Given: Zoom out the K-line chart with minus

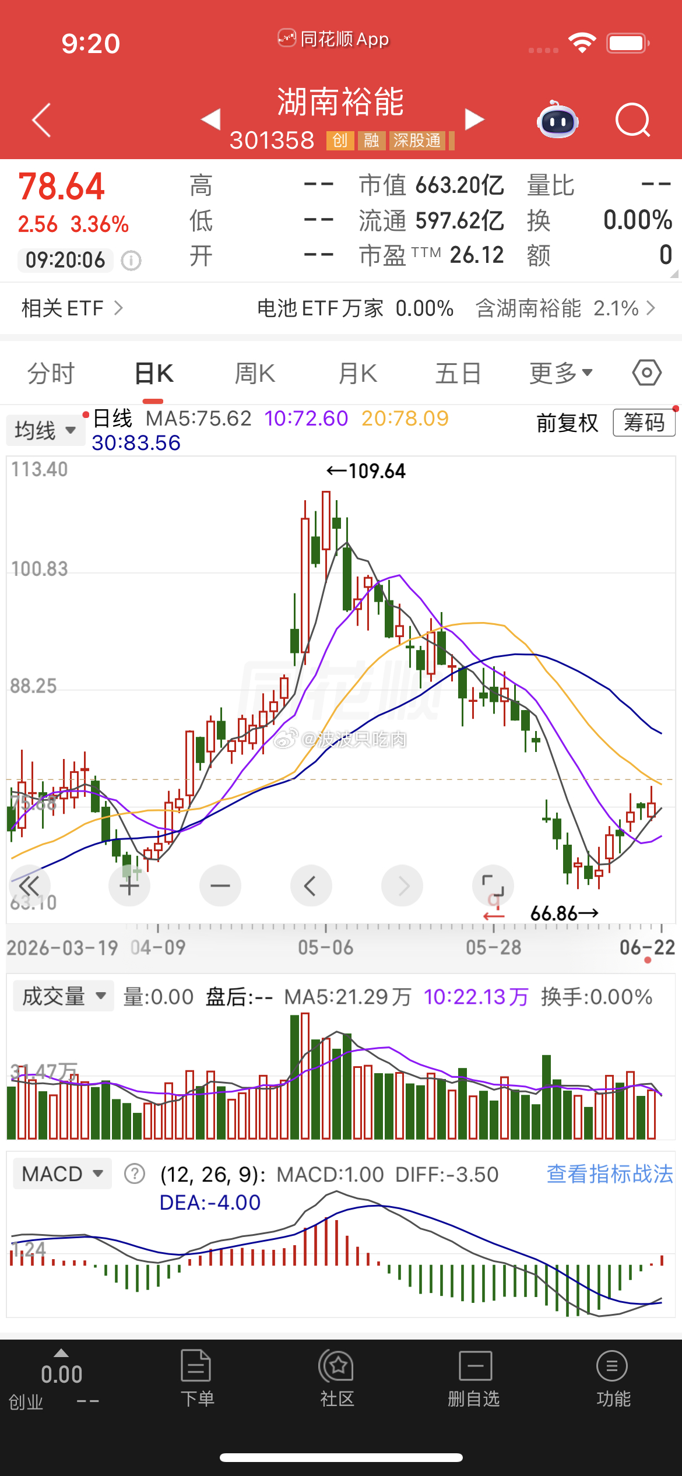Looking at the screenshot, I should coord(220,886).
